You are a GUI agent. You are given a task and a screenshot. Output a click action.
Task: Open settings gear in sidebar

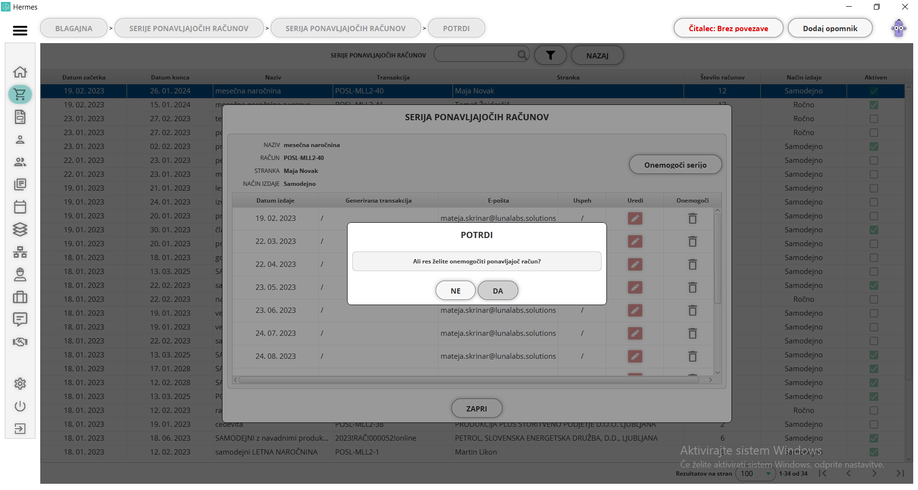click(20, 384)
